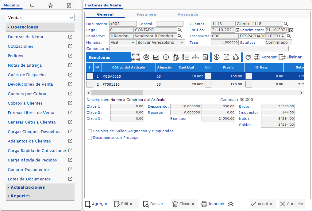Switch to the monitor icon tab

32,6
